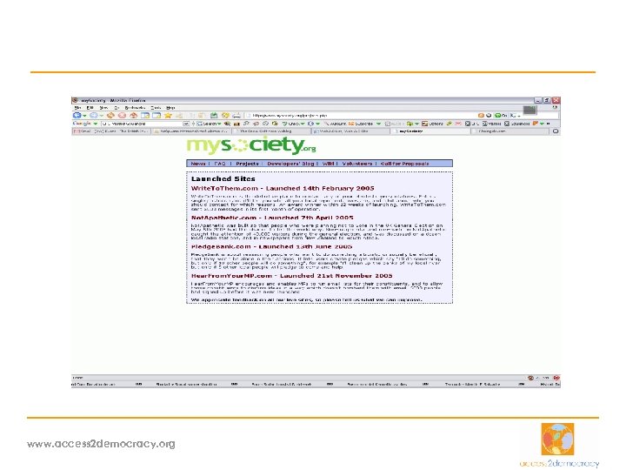This screenshot has height=470, width=626.
Task: Open the Projects navigation link
Action: (247, 164)
